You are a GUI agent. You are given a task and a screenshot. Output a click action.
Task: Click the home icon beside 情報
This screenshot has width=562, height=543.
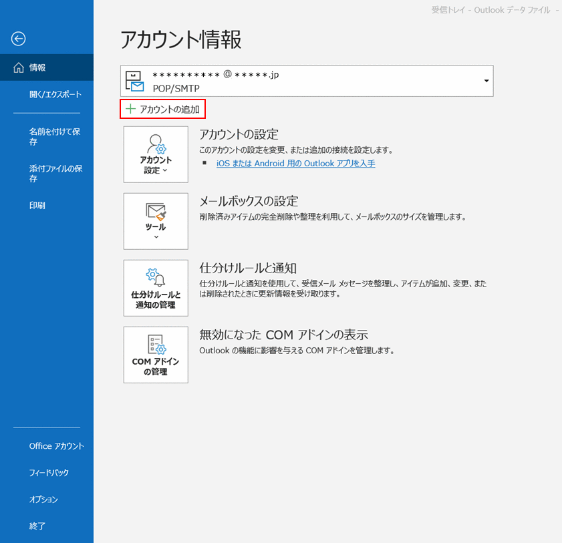click(18, 67)
